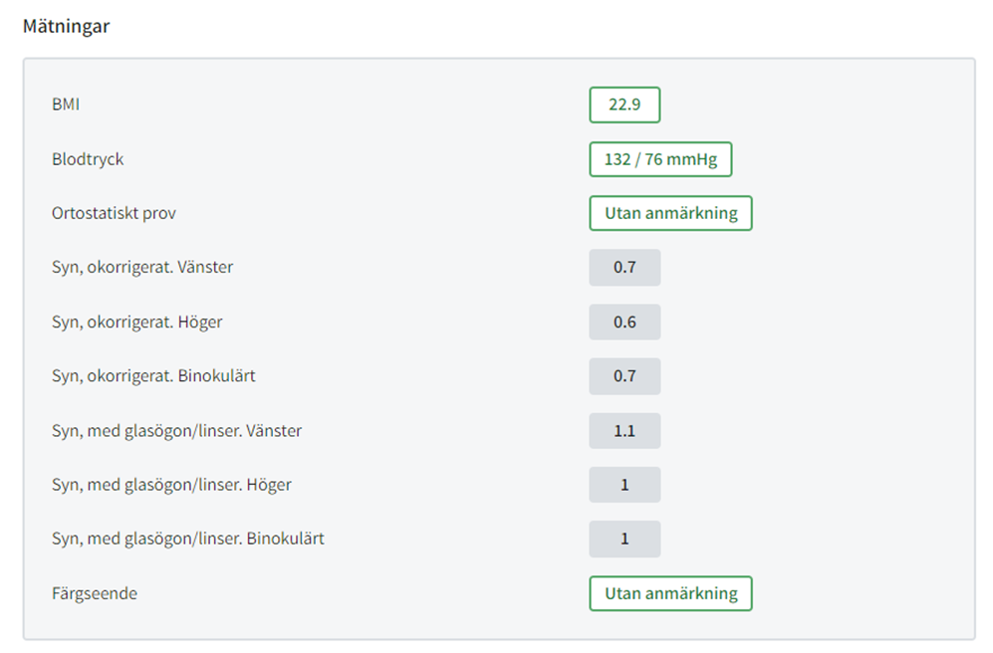
Task: Select the glasses Höger value field
Action: 624,485
